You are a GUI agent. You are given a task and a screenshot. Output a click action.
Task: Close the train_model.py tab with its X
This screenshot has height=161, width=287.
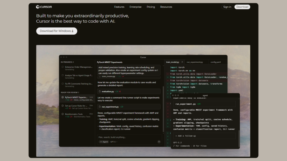click(x=182, y=62)
